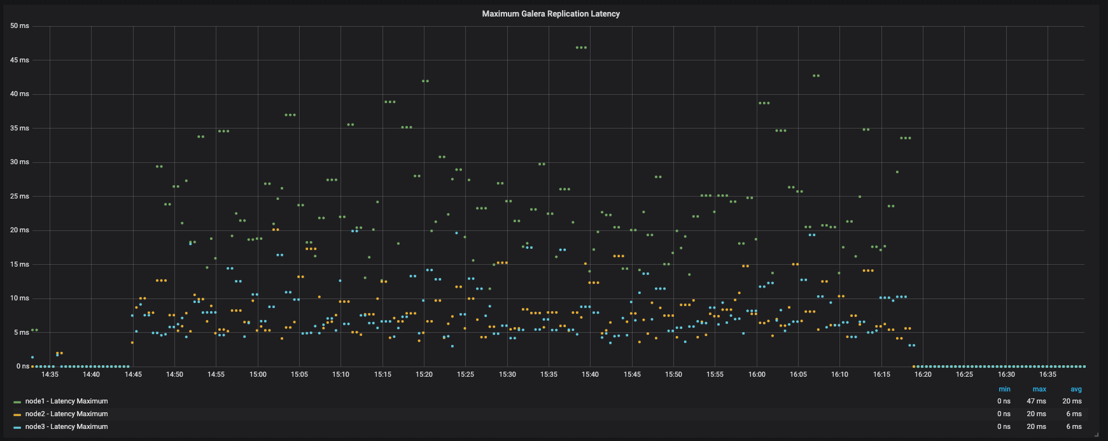Click the 50 ms y-axis label
Viewport: 1108px width, 441px height.
(x=20, y=26)
